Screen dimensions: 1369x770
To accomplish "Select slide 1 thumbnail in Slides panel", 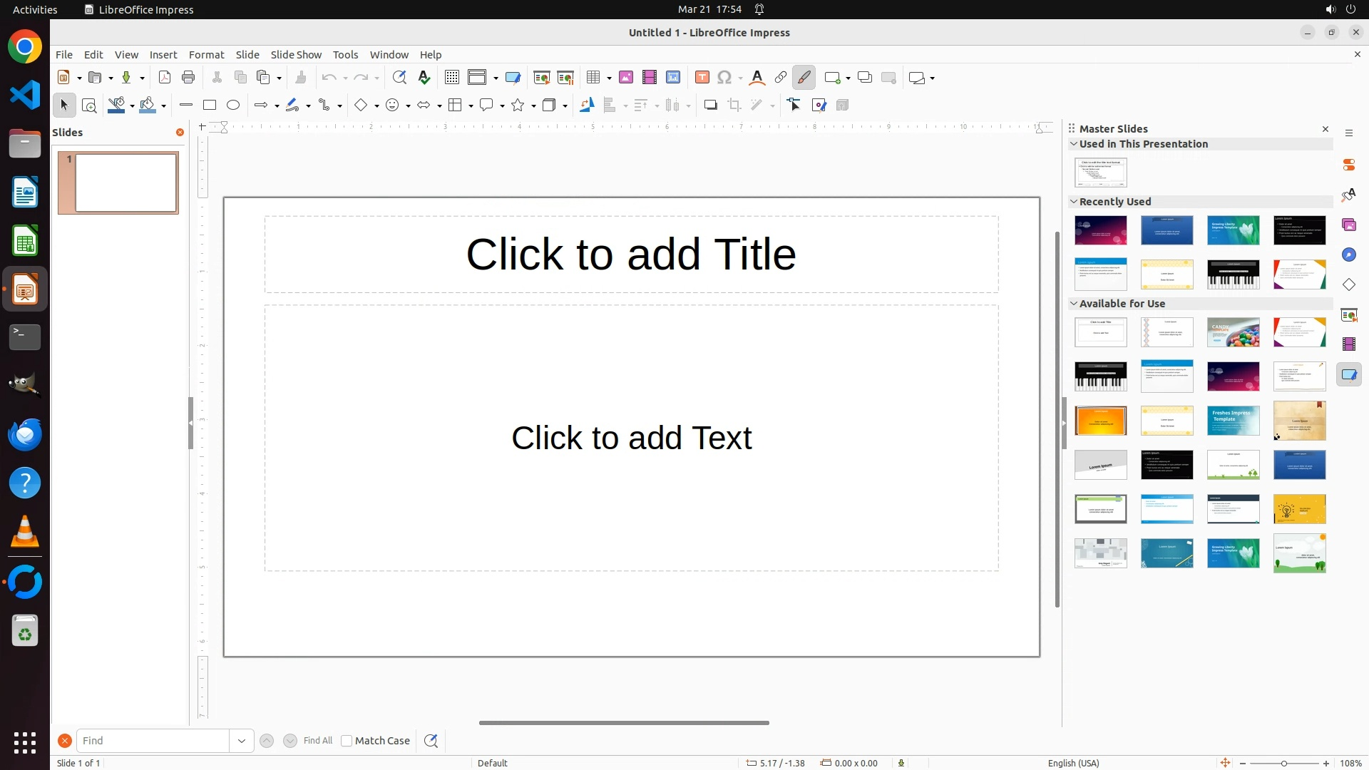I will tap(125, 183).
